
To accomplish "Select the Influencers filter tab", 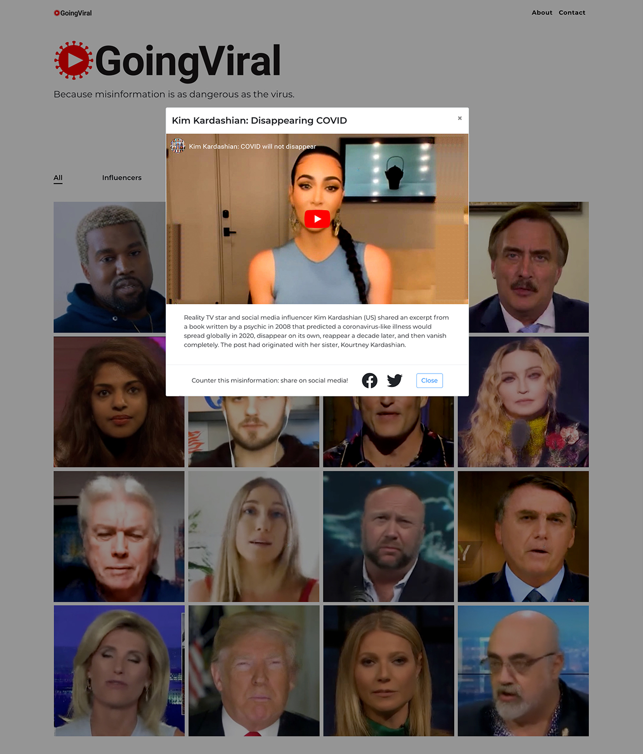I will 122,178.
